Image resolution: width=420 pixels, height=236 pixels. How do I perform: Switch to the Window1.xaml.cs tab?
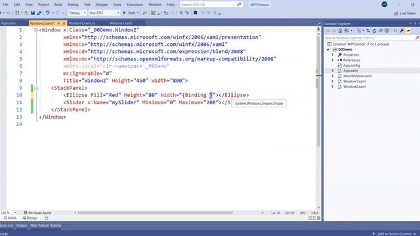tap(81, 24)
